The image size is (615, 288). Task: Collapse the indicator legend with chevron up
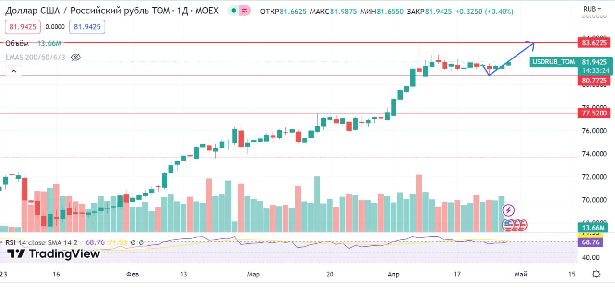(13, 72)
